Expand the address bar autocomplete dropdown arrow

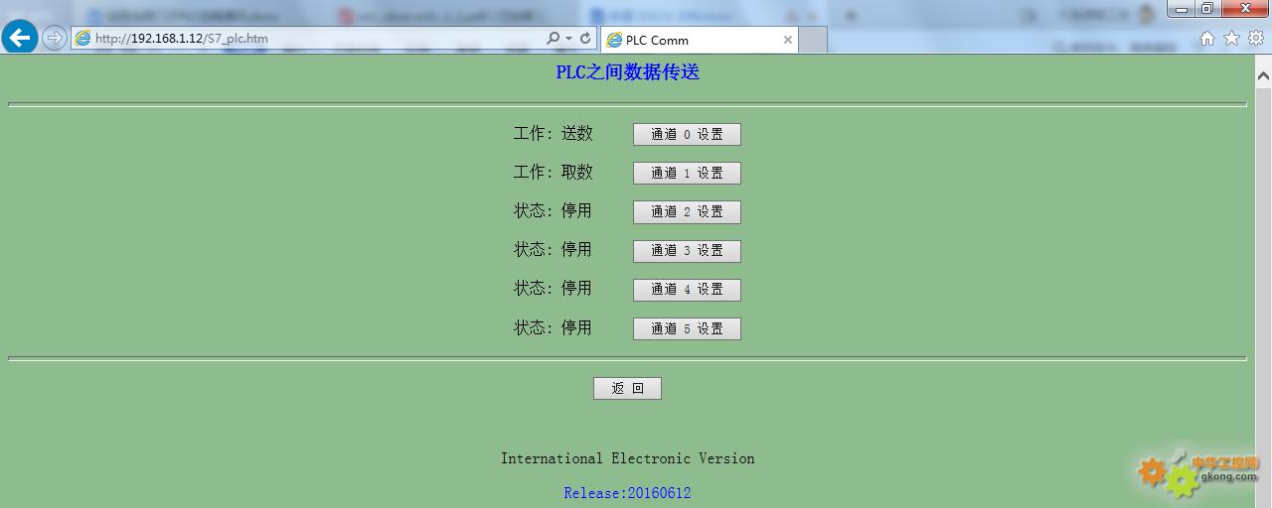(568, 39)
